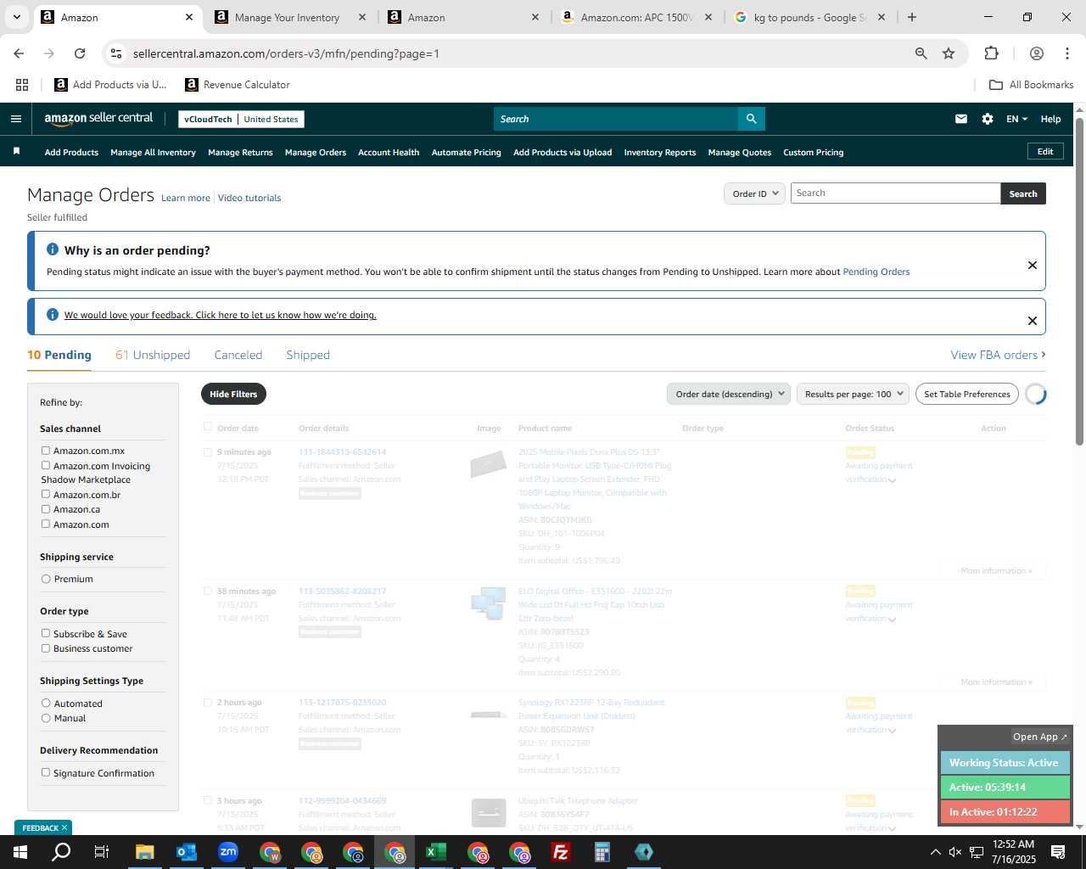Open the Account Health menu item

tap(389, 152)
